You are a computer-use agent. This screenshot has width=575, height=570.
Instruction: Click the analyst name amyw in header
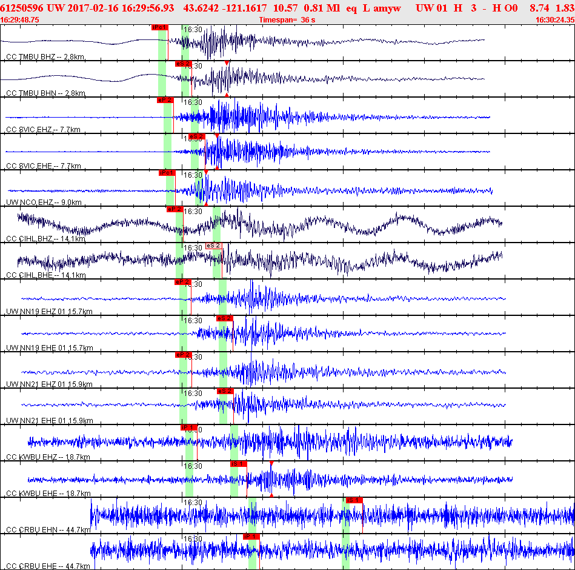point(387,8)
